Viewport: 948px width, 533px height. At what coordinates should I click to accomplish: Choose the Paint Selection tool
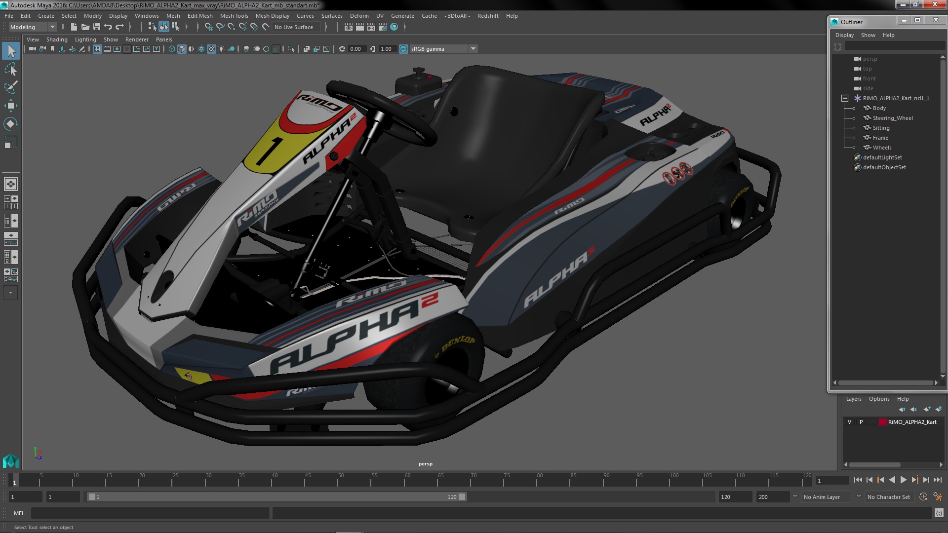coord(11,87)
